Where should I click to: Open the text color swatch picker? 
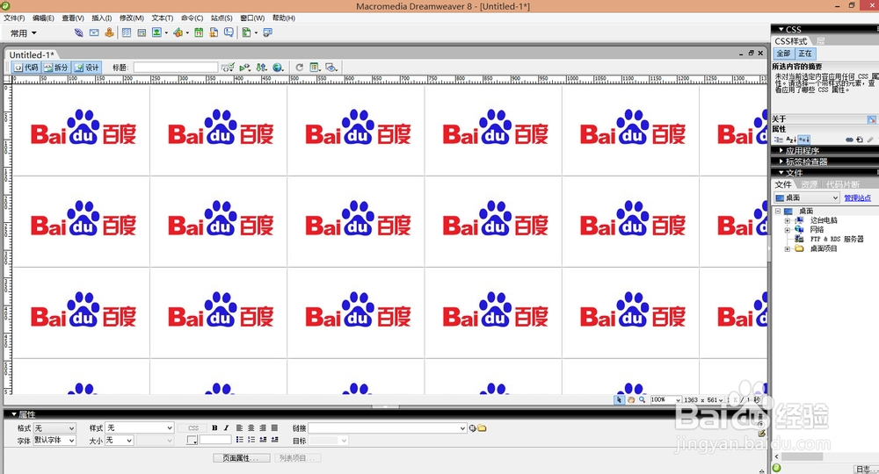[193, 441]
